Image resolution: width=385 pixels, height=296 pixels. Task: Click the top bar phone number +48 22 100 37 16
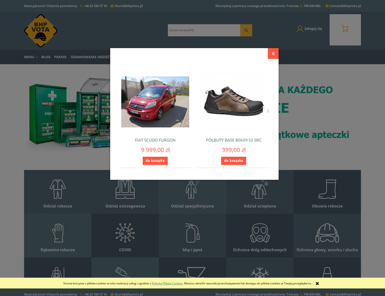click(x=95, y=6)
